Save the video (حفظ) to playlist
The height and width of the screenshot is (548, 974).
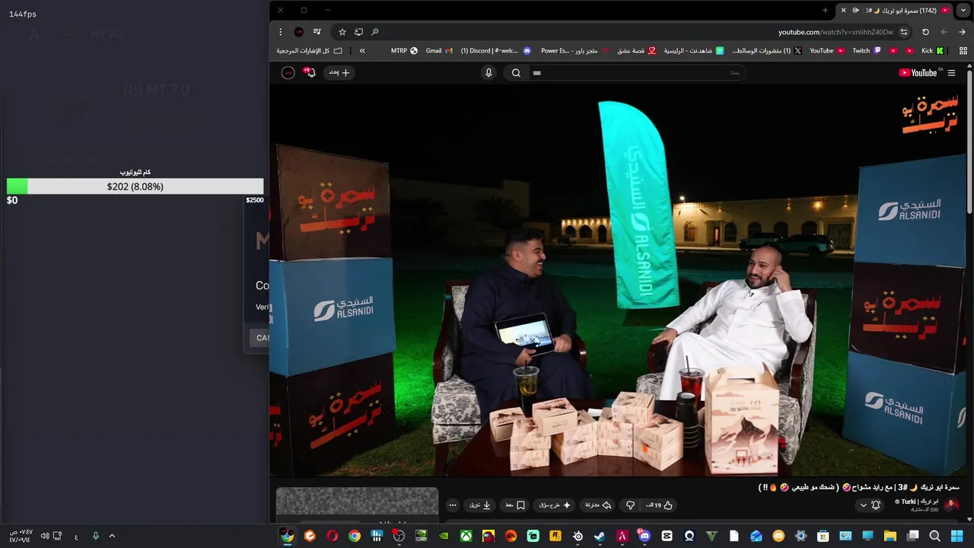[x=514, y=505]
